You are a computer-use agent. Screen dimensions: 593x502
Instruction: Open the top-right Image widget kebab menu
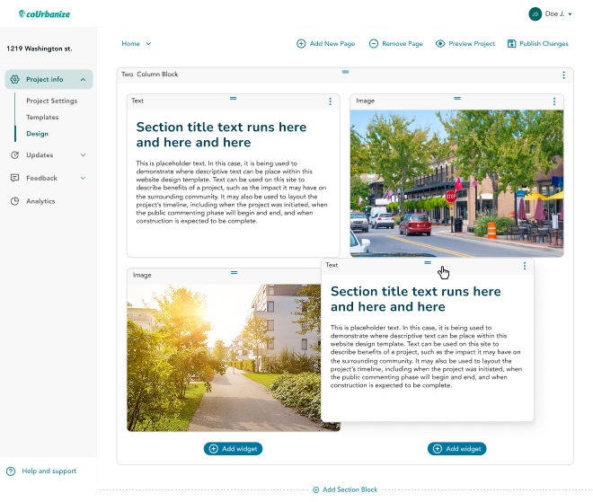coord(554,101)
